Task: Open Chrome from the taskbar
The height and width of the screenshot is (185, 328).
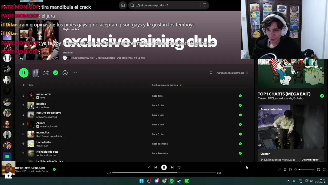Action: click(x=164, y=181)
